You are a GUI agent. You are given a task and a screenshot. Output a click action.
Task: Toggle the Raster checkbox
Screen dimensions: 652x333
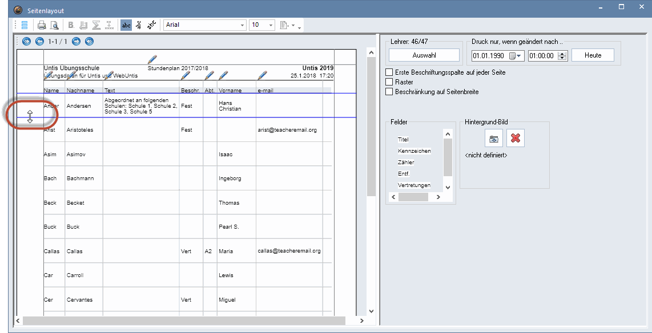click(389, 82)
